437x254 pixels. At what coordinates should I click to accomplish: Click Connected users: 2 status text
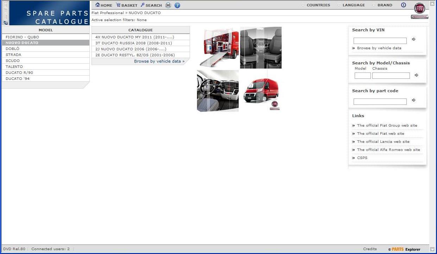tap(50, 249)
